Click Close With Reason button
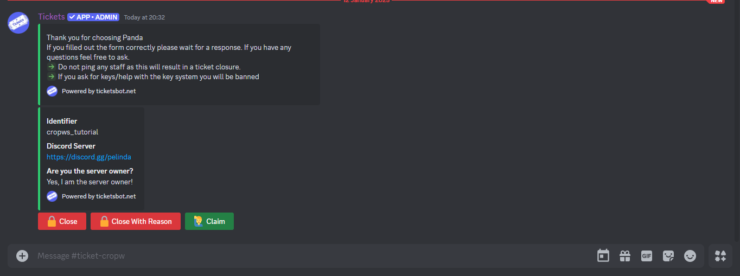This screenshot has height=276, width=740. [136, 221]
